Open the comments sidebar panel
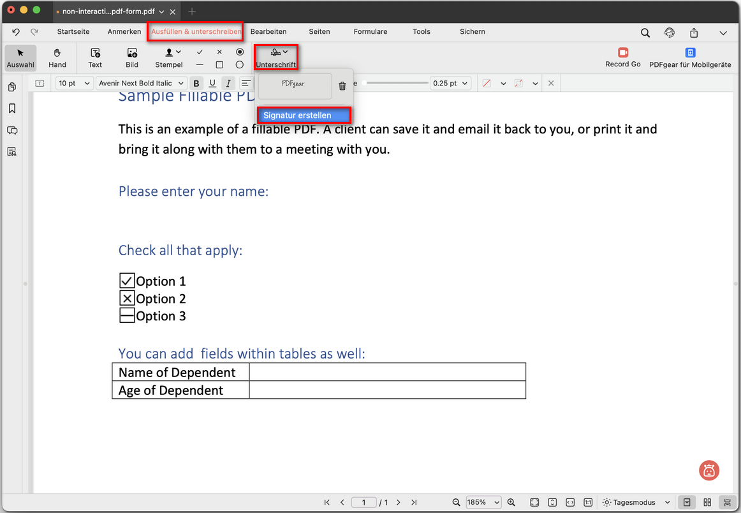741x513 pixels. point(12,131)
